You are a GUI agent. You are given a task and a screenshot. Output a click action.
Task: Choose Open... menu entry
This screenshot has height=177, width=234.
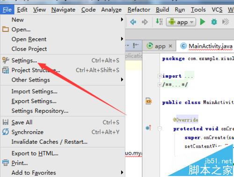pos(62,29)
